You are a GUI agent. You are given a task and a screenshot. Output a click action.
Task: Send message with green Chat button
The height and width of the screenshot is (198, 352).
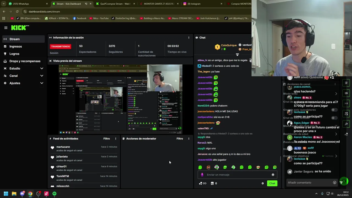[272, 183]
